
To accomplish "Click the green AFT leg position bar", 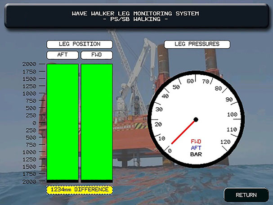I will [x=63, y=122].
